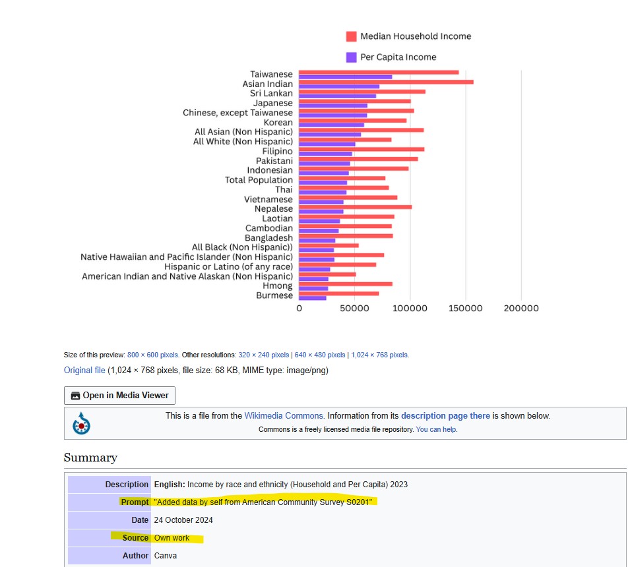Select the highlighted Prompt row label

pos(135,502)
